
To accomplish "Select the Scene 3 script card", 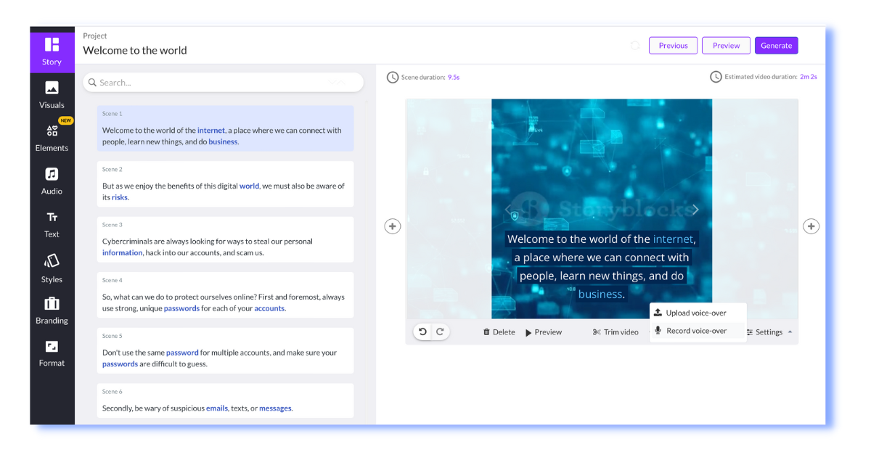I will [x=225, y=240].
